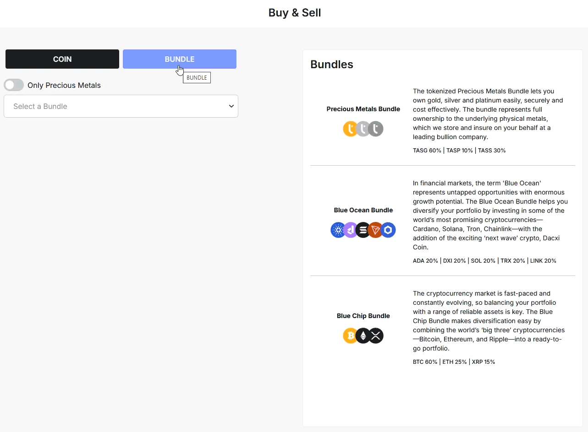The width and height of the screenshot is (588, 432).
Task: Click the red Tron icon
Action: 375,230
